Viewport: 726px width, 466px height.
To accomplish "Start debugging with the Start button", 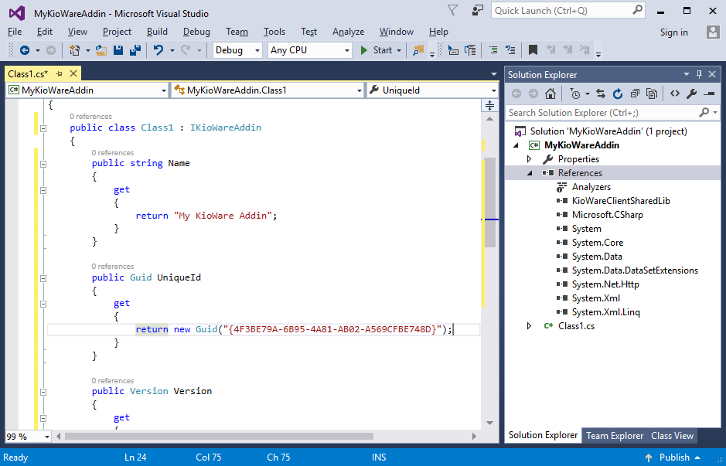I will 377,50.
